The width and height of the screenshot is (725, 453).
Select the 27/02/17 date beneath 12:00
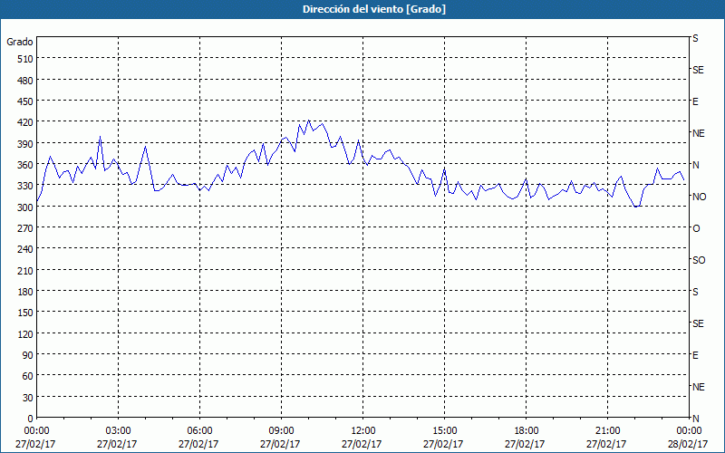click(x=362, y=444)
